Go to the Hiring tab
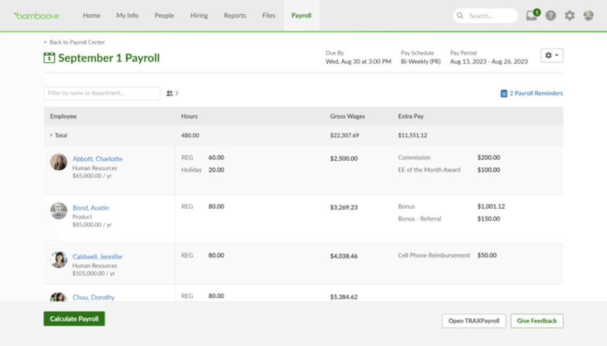The width and height of the screenshot is (607, 346). coord(199,16)
